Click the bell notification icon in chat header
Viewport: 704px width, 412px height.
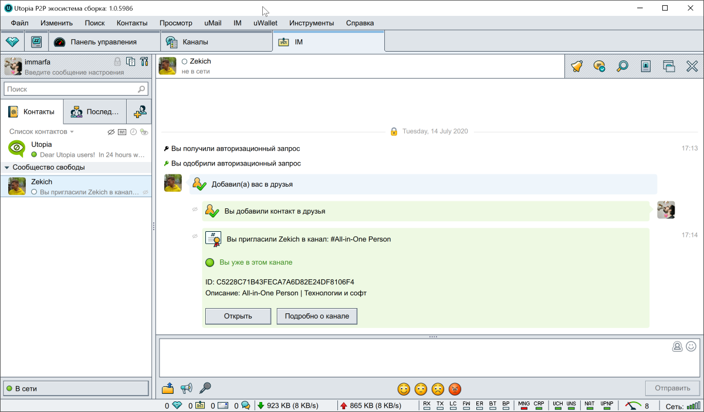point(577,66)
